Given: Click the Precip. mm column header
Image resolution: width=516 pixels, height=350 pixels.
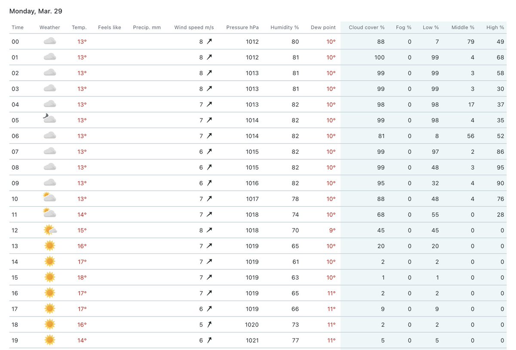Looking at the screenshot, I should coord(147,27).
